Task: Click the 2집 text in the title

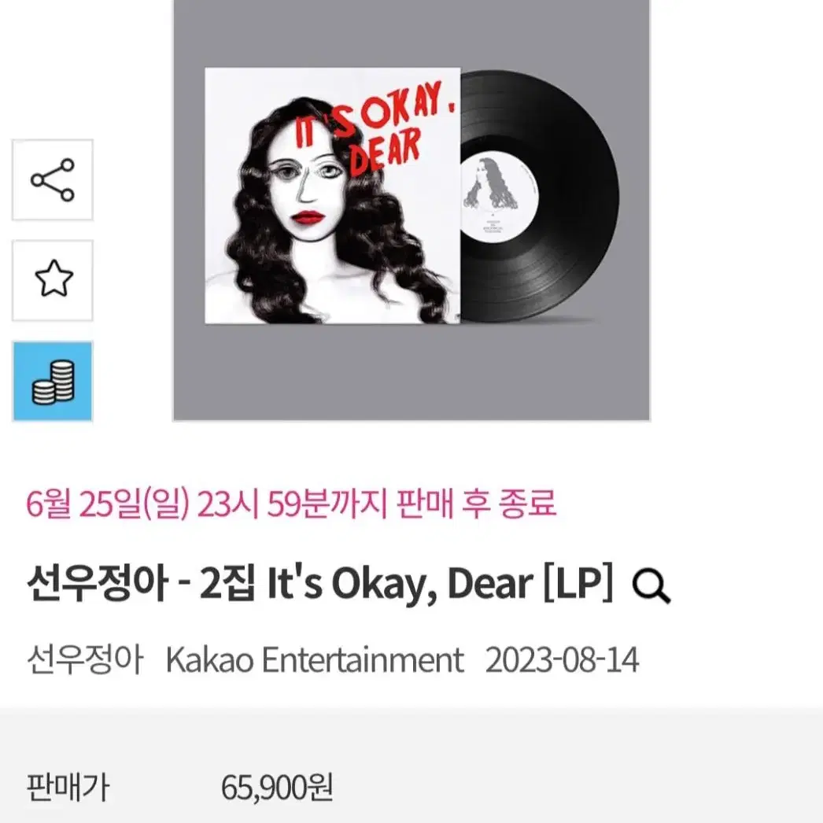Action: [227, 584]
